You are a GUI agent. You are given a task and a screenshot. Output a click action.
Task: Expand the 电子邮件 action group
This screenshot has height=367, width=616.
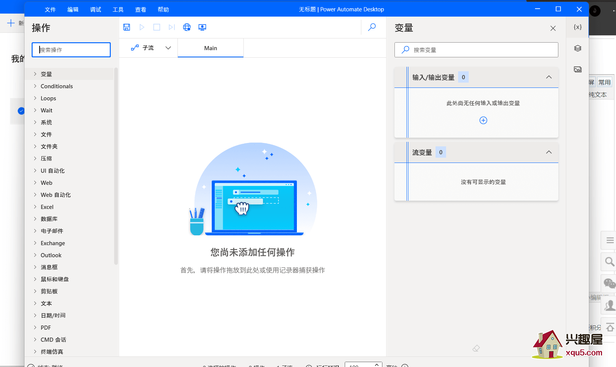tap(35, 231)
